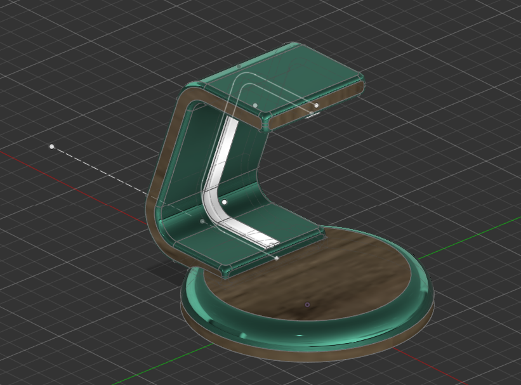Click the control point at the strip's bottom end

[x=277, y=258]
